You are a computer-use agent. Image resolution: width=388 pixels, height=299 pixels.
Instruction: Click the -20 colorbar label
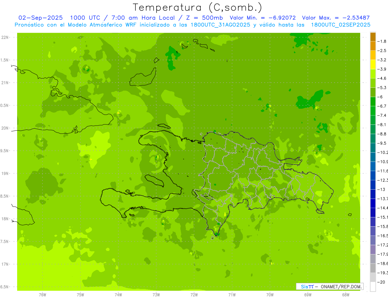[382, 282]
